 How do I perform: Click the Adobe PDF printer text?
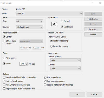pyautogui.click(x=20, y=9)
